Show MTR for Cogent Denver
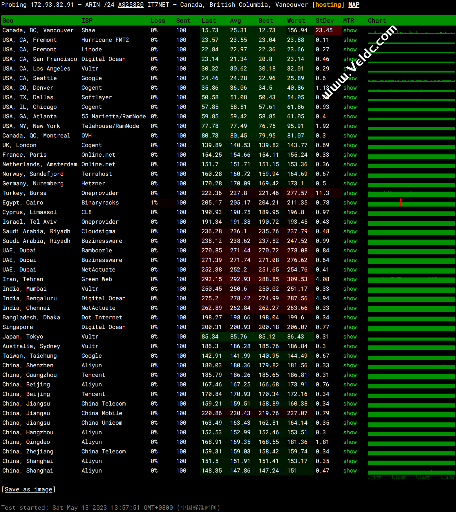456x512 pixels. coord(350,88)
